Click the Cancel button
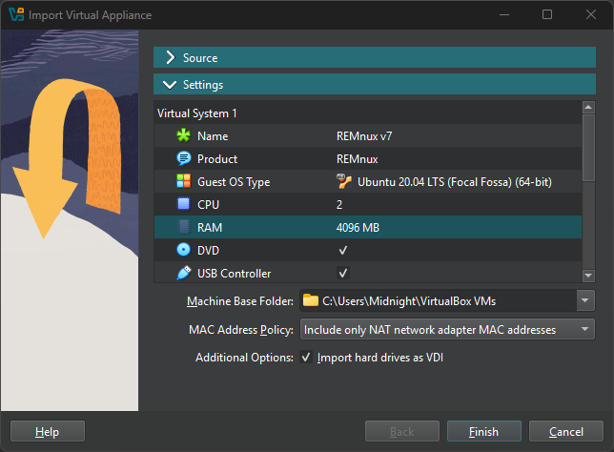Screen dimensions: 614x452 (565, 432)
